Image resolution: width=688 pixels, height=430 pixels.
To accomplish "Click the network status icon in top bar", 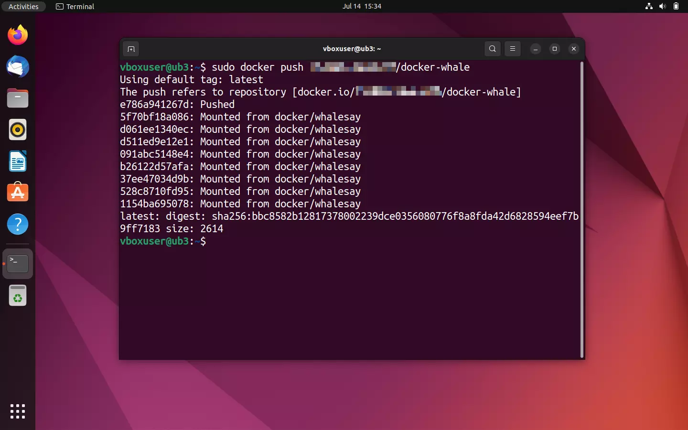I will click(x=648, y=6).
